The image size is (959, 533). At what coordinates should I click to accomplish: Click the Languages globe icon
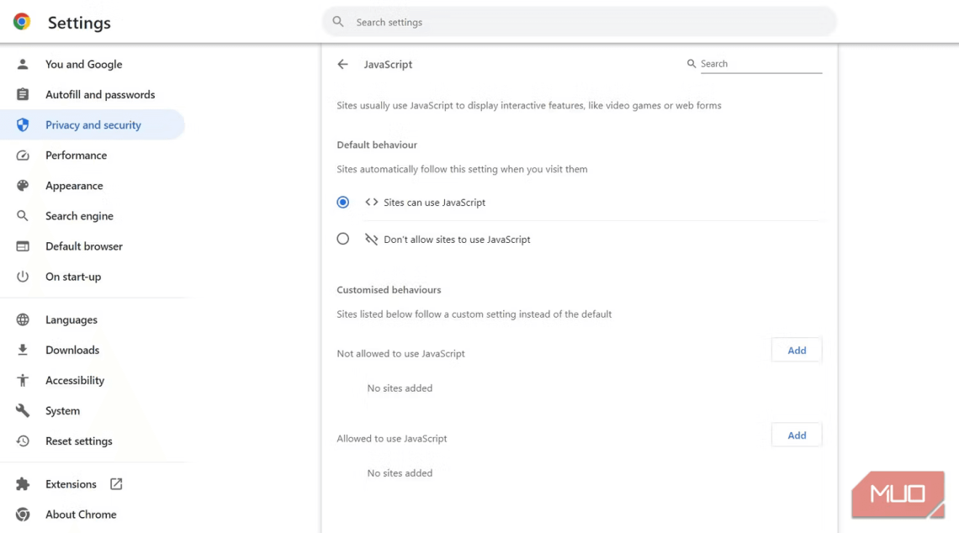tap(23, 319)
